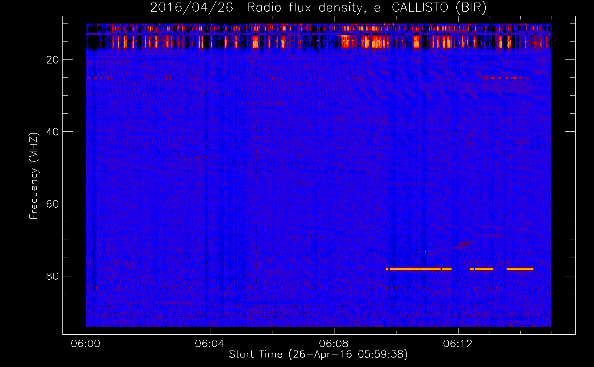594x367 pixels.
Task: Click the 'Start Time (26-Apr-16 05:59:38)' label
Action: click(318, 355)
